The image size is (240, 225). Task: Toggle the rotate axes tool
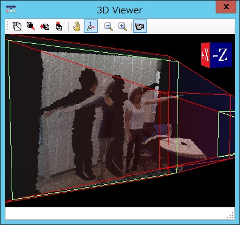tap(91, 26)
